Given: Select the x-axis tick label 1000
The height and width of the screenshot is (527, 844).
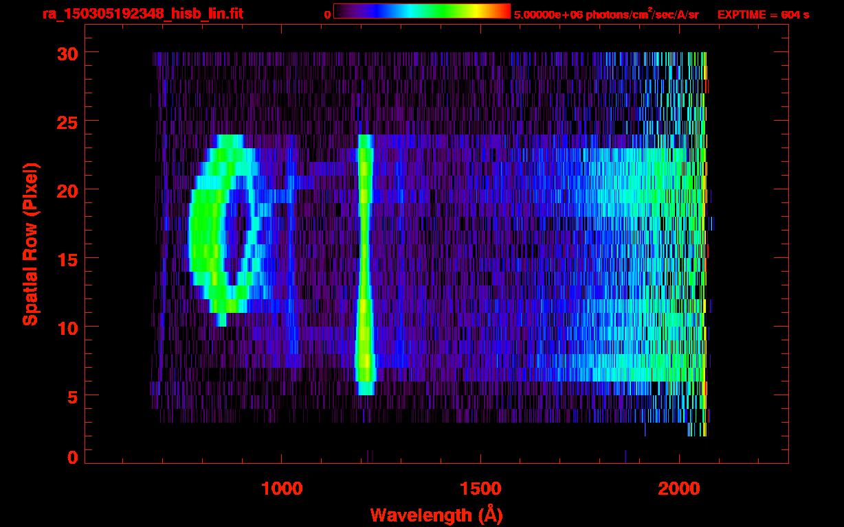Looking at the screenshot, I should click(x=282, y=489).
